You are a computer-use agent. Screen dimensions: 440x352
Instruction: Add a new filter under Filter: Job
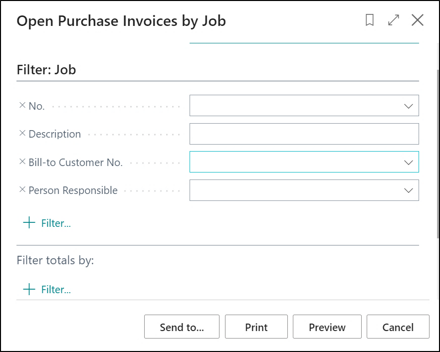(x=55, y=223)
